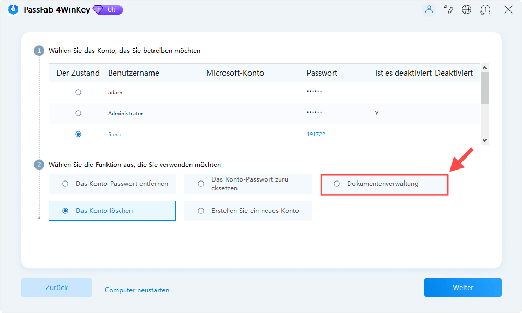Screen dimensions: 522x313
Task: Click the Zurück button
Action: [x=56, y=287]
